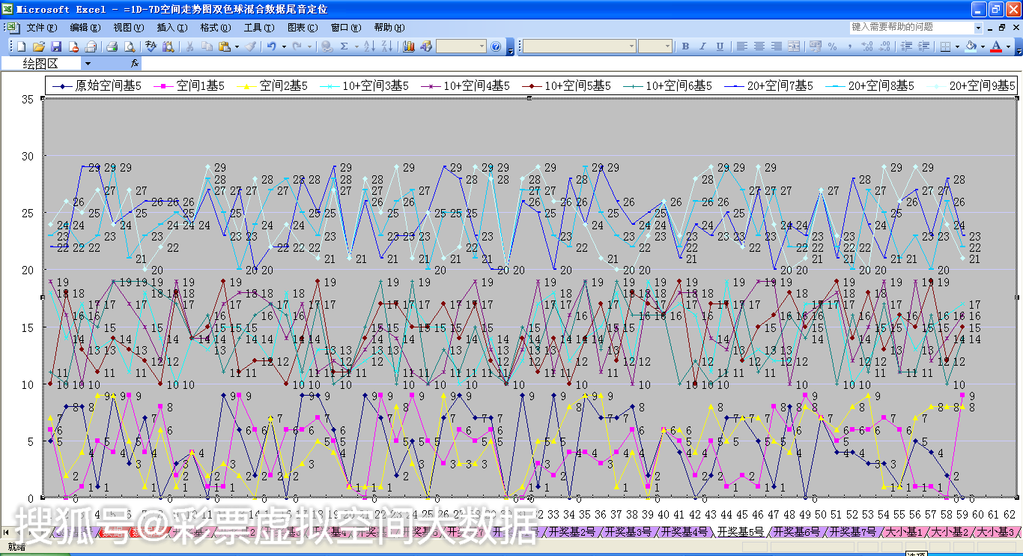Sort descending with the Z-A icon
Screen dimensions: 1023x556
pyautogui.click(x=386, y=46)
